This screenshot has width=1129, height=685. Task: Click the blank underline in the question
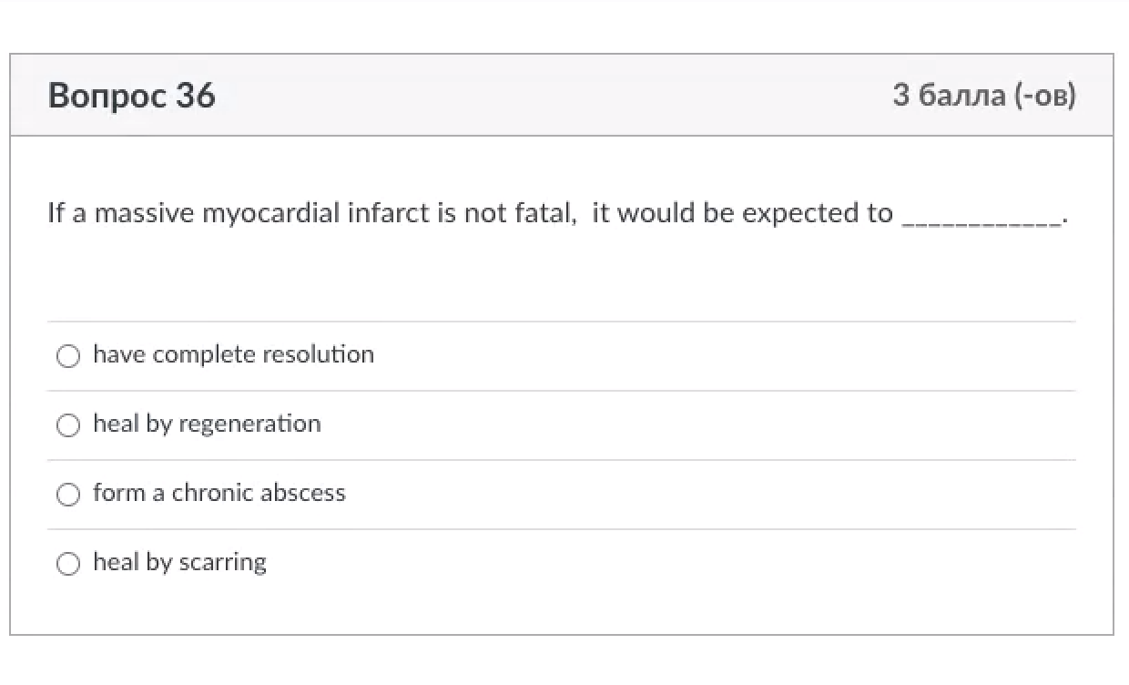click(x=981, y=219)
